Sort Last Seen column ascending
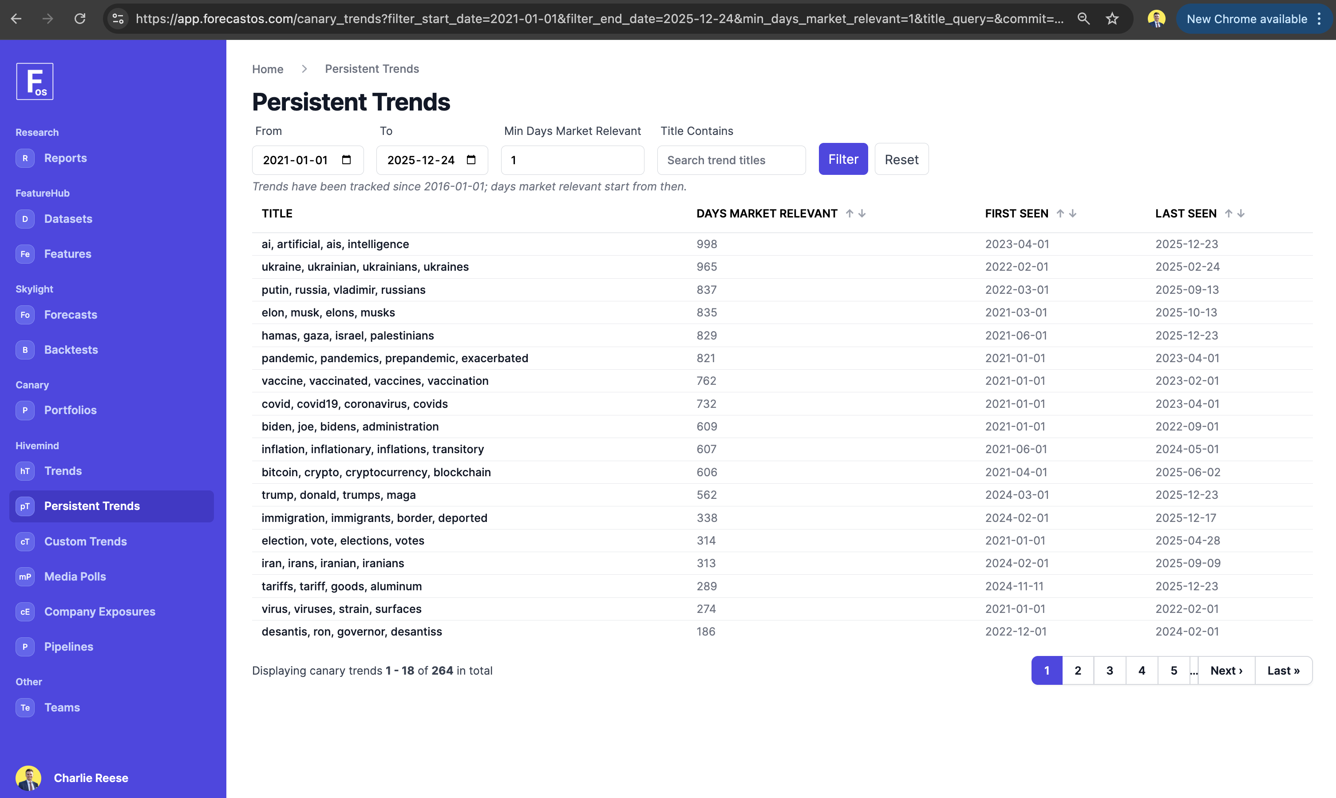The height and width of the screenshot is (798, 1336). [1228, 213]
